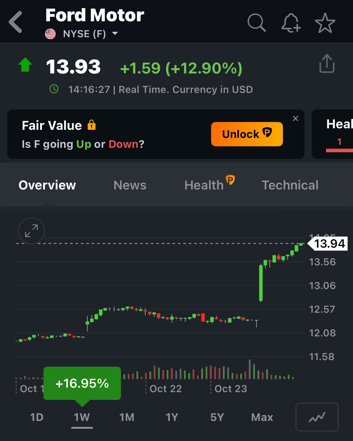Tap the US flag exchange icon

[50, 34]
